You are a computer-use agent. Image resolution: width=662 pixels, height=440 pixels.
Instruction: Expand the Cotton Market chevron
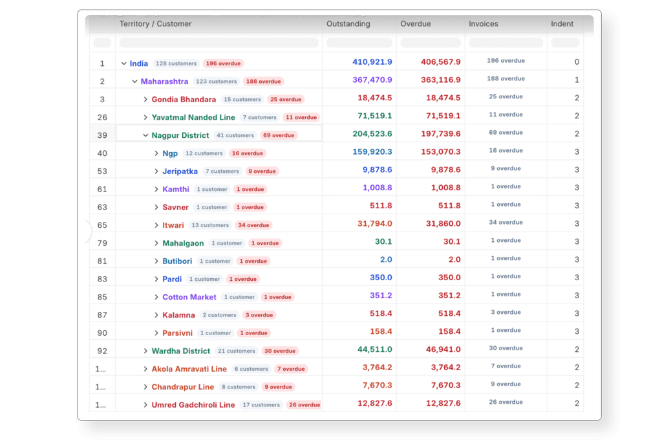pos(156,297)
